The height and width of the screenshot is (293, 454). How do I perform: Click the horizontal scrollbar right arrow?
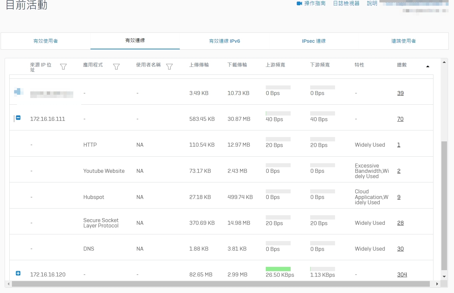(437, 284)
